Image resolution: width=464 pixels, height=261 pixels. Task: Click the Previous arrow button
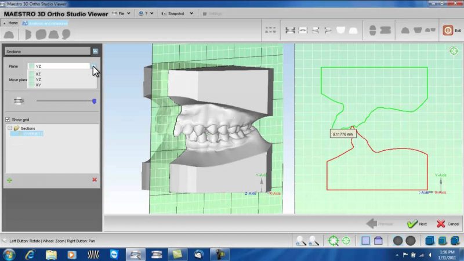pos(379,224)
